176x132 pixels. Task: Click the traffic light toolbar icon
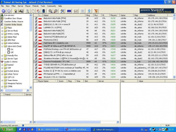coord(44,11)
